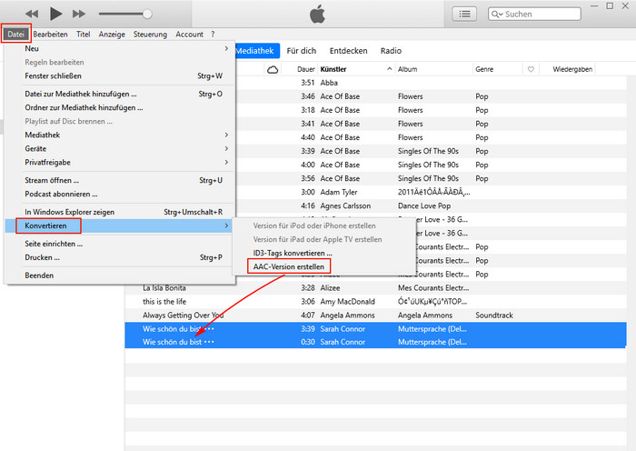The image size is (636, 451).
Task: Choose Podcast abonnieren
Action: 120,194
